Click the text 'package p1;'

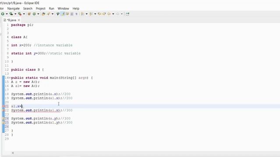[x=22, y=25]
